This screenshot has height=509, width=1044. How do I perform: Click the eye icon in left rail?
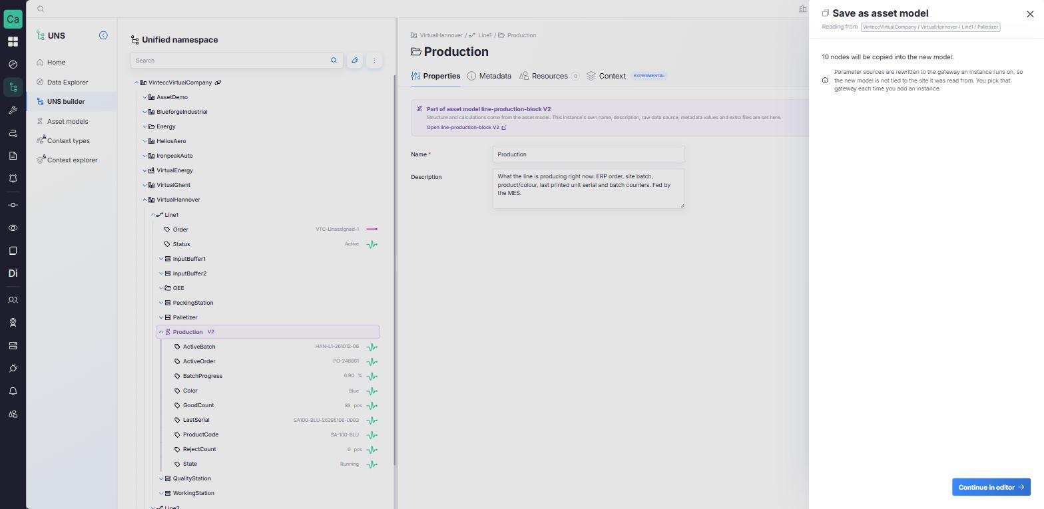(x=13, y=228)
